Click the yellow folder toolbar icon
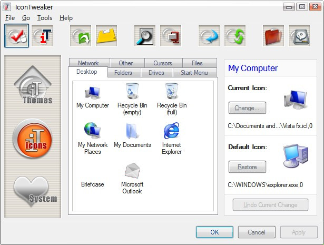324x245 pixels. [106, 36]
